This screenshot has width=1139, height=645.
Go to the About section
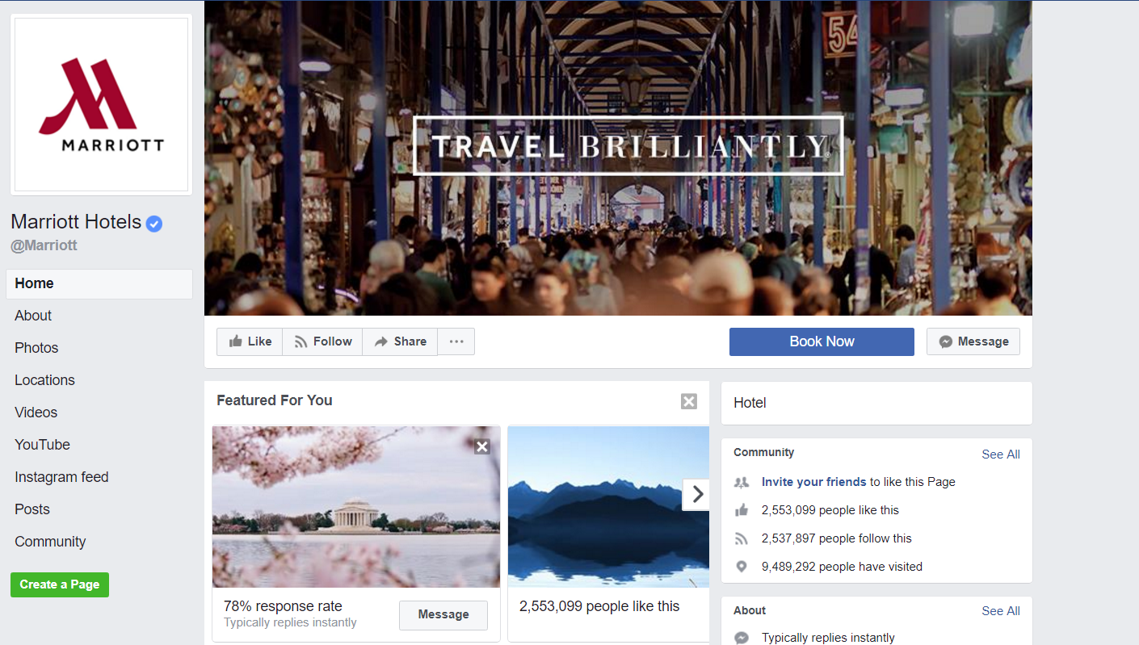click(x=33, y=316)
